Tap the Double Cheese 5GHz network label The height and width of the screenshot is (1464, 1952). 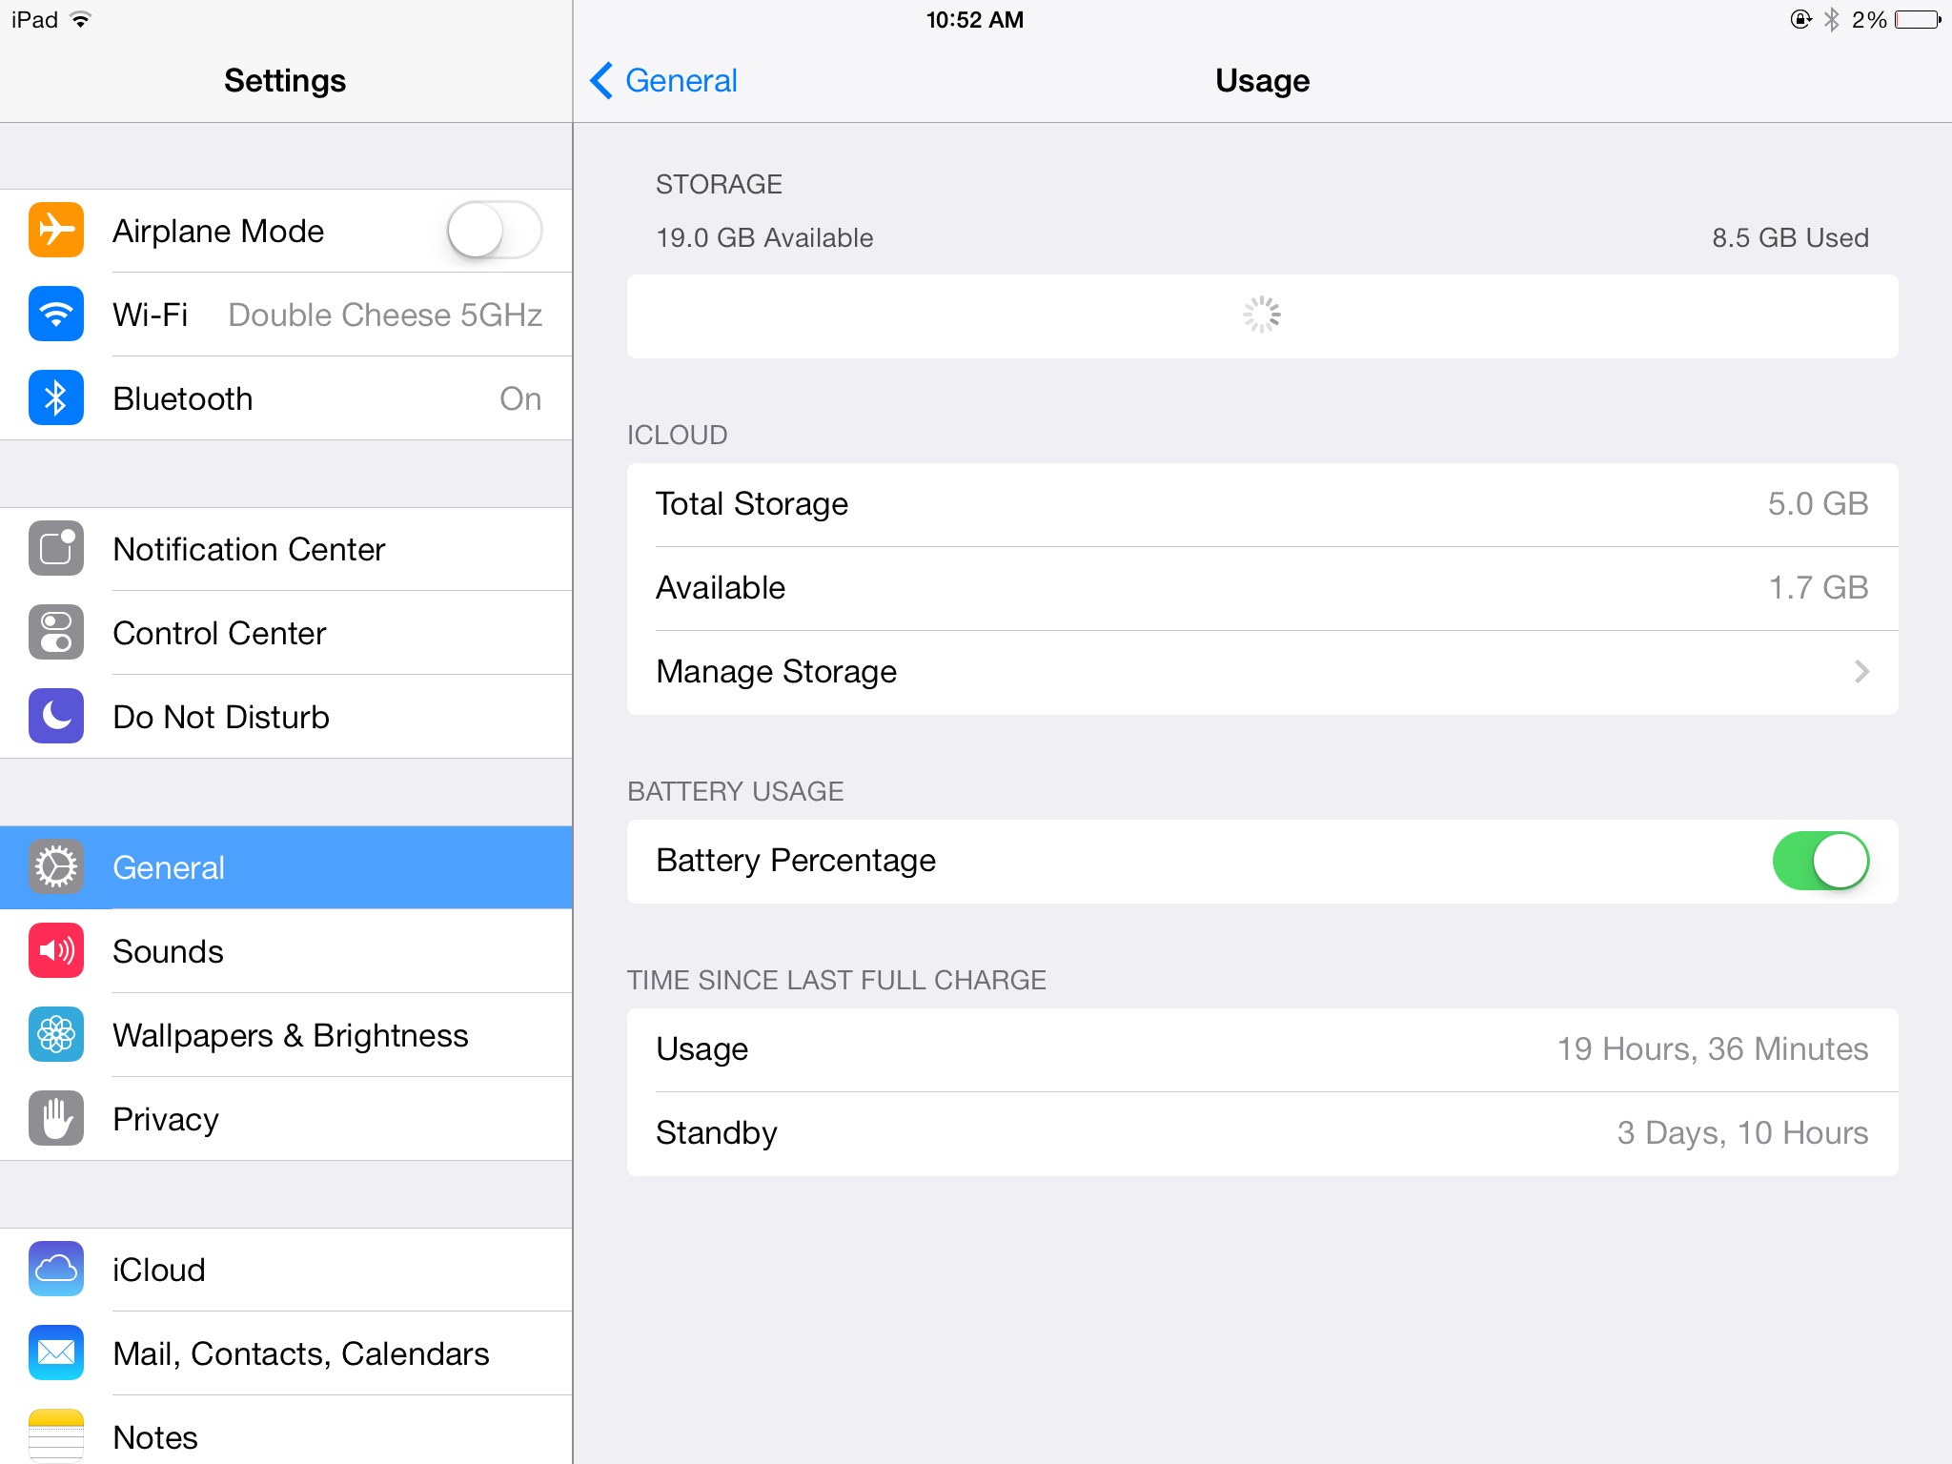tap(385, 315)
